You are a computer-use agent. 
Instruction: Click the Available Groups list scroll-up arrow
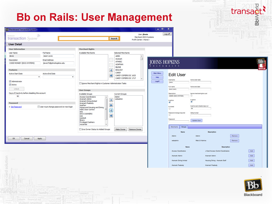click(106, 97)
